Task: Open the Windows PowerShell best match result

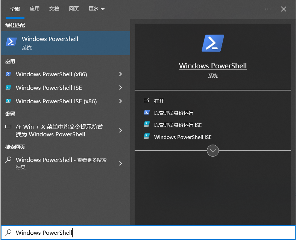Action: tap(65, 43)
